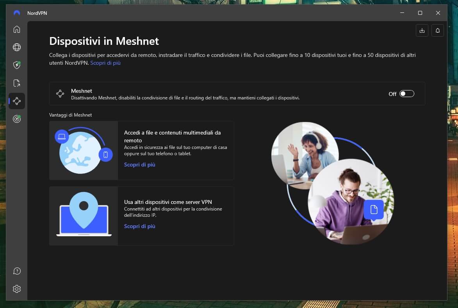
Task: Click the Meshnet node icon in the Meshnet row
Action: click(60, 94)
